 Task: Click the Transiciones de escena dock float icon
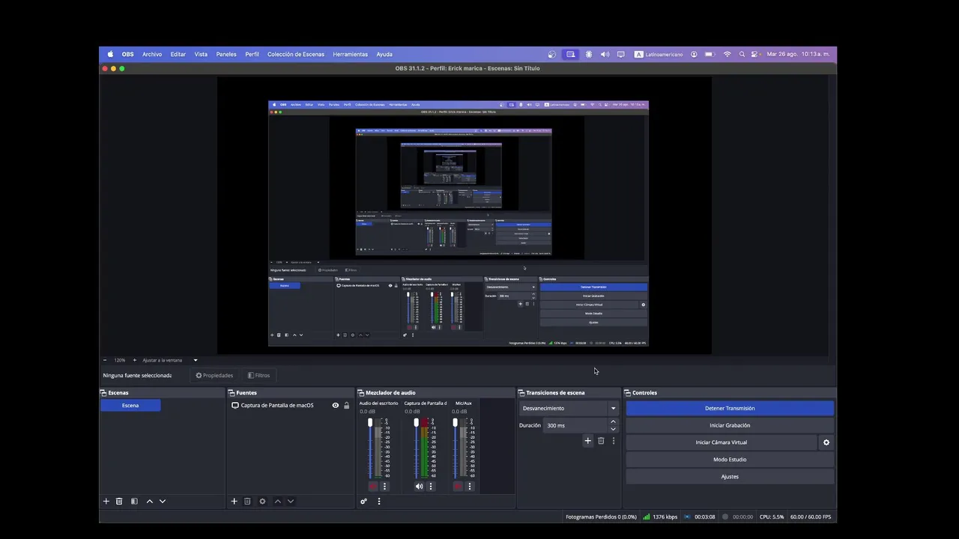(x=521, y=393)
